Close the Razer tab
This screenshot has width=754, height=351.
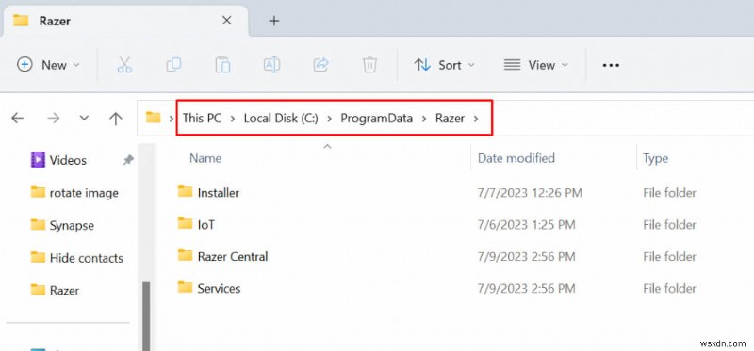pyautogui.click(x=226, y=20)
